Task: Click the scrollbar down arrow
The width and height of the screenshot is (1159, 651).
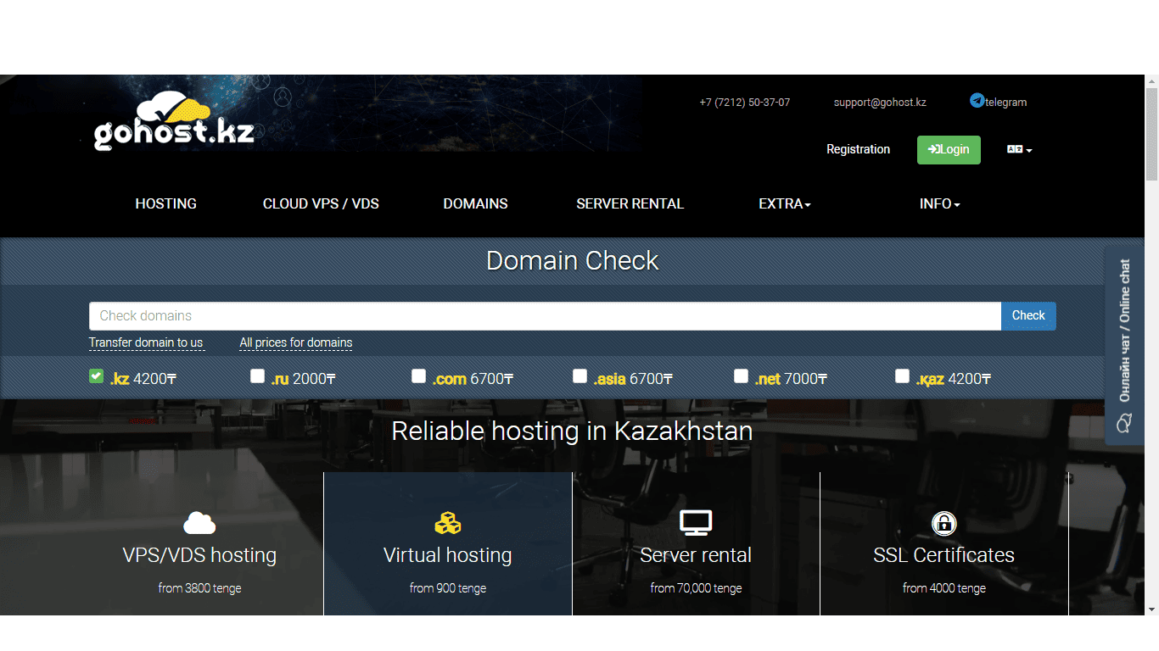Action: (x=1151, y=609)
